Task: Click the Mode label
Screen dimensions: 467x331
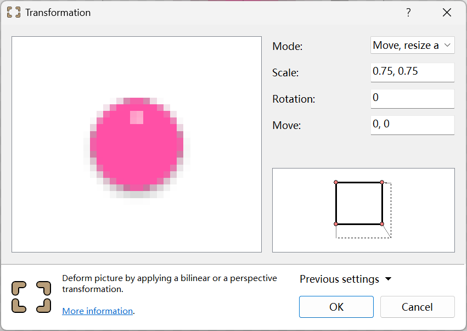Action: click(288, 47)
